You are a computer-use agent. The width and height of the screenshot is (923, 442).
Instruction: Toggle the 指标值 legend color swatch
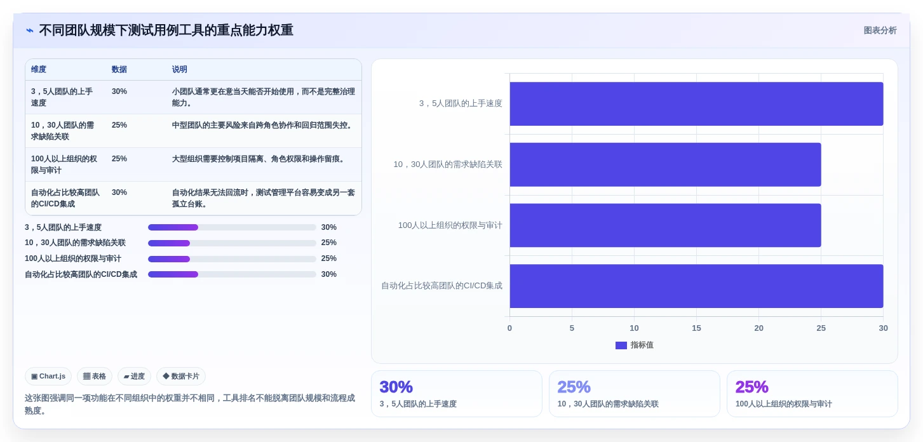tap(621, 345)
